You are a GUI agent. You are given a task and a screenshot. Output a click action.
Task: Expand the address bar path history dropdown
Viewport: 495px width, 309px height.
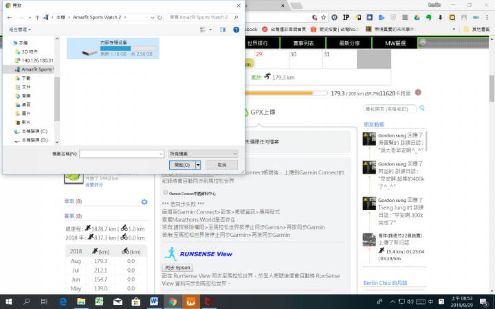[x=153, y=18]
